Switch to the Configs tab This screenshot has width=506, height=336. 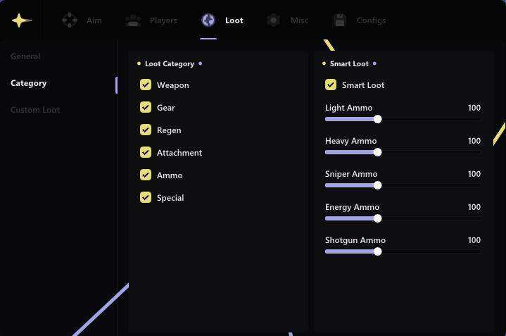click(x=371, y=20)
